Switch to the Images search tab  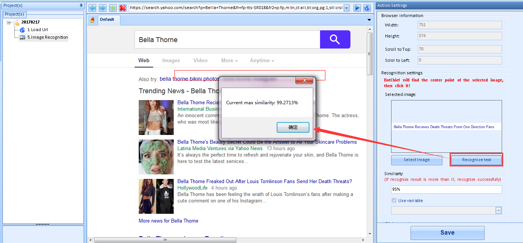pos(171,60)
